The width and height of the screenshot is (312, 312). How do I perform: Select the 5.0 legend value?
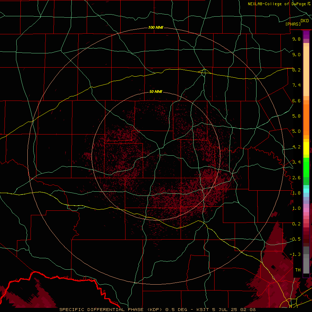(x=296, y=131)
